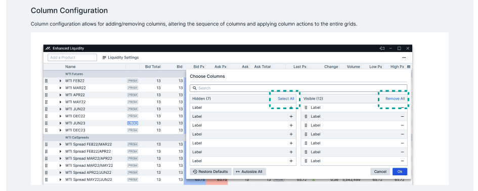Image resolution: width=478 pixels, height=191 pixels.
Task: Click Remove All in the Visible list
Action: pos(395,99)
